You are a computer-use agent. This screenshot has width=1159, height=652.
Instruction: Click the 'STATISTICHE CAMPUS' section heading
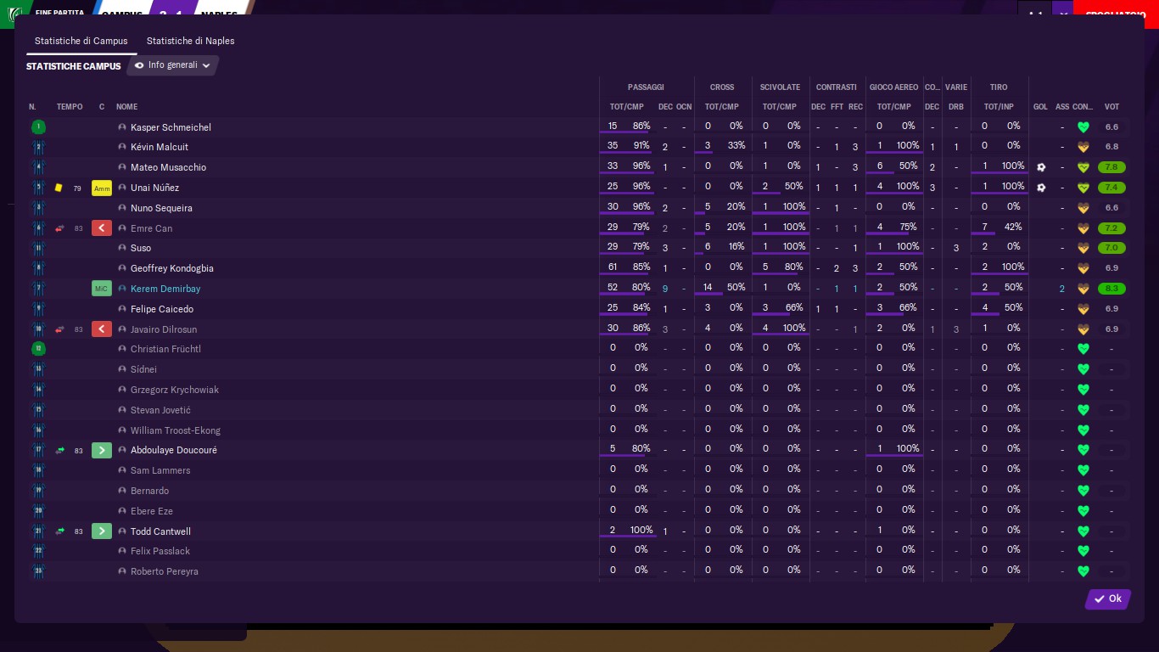pyautogui.click(x=74, y=66)
